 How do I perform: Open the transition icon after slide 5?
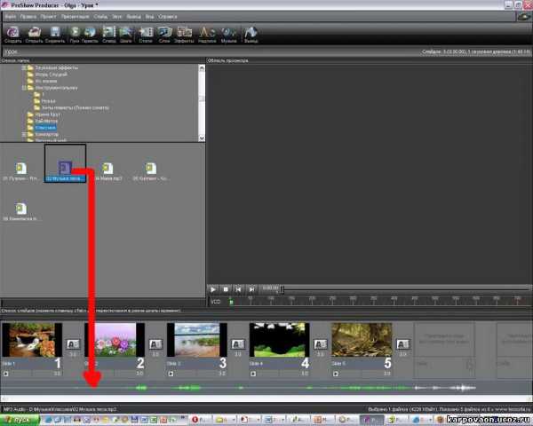point(402,344)
